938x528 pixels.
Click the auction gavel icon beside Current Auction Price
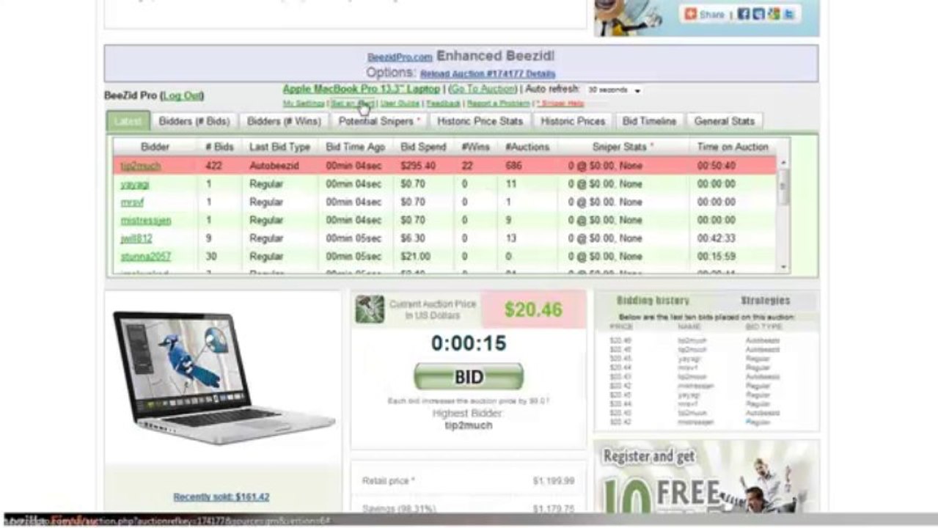[370, 309]
